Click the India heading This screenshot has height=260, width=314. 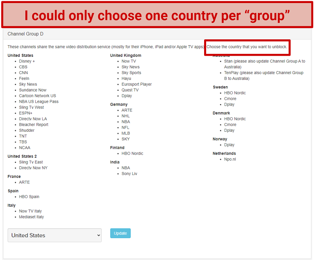[x=115, y=162]
